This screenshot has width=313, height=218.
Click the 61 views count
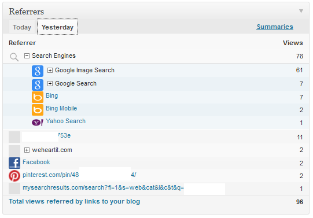[300, 70]
